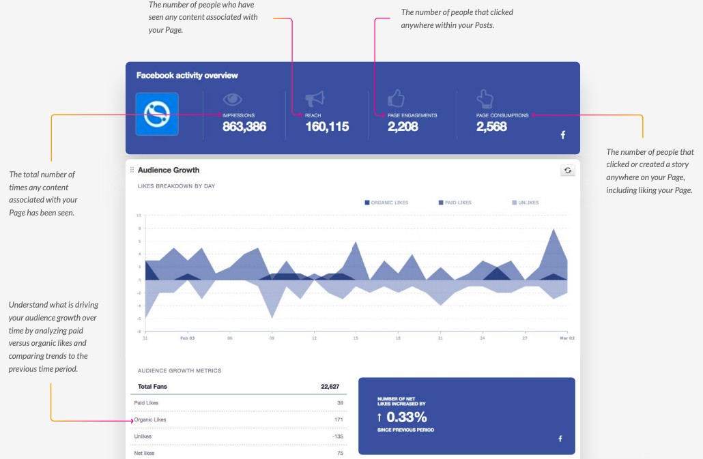
Task: Click the 0.33% net likes increase card
Action: pos(466,416)
